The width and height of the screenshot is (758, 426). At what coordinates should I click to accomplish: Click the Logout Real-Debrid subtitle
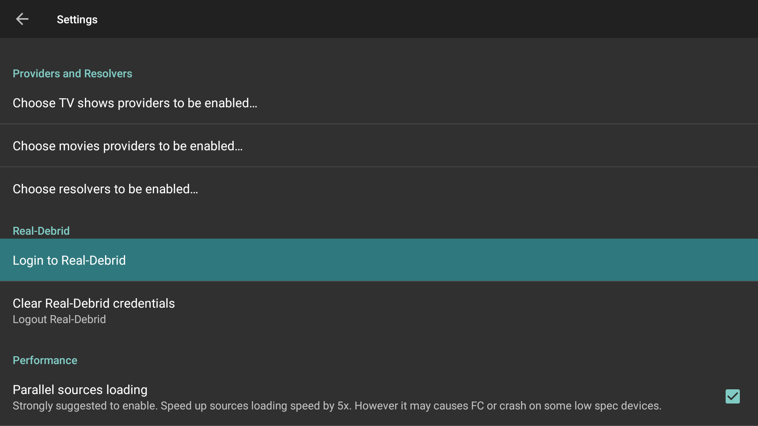point(59,319)
